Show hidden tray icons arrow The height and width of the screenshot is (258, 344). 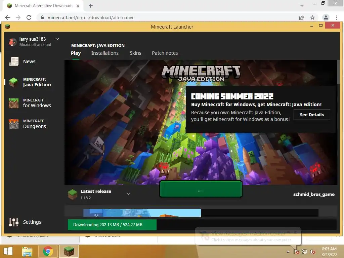pos(288,252)
